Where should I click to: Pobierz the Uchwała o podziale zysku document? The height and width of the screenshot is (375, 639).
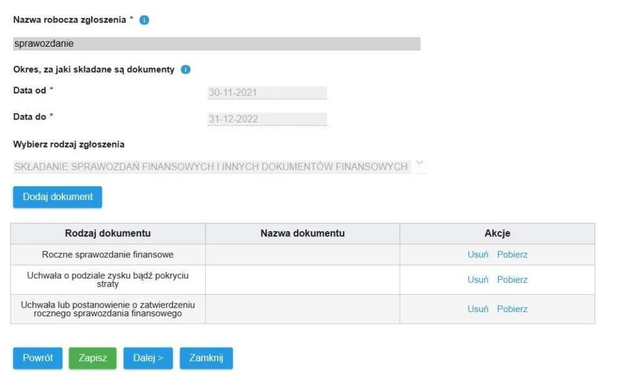pyautogui.click(x=512, y=280)
